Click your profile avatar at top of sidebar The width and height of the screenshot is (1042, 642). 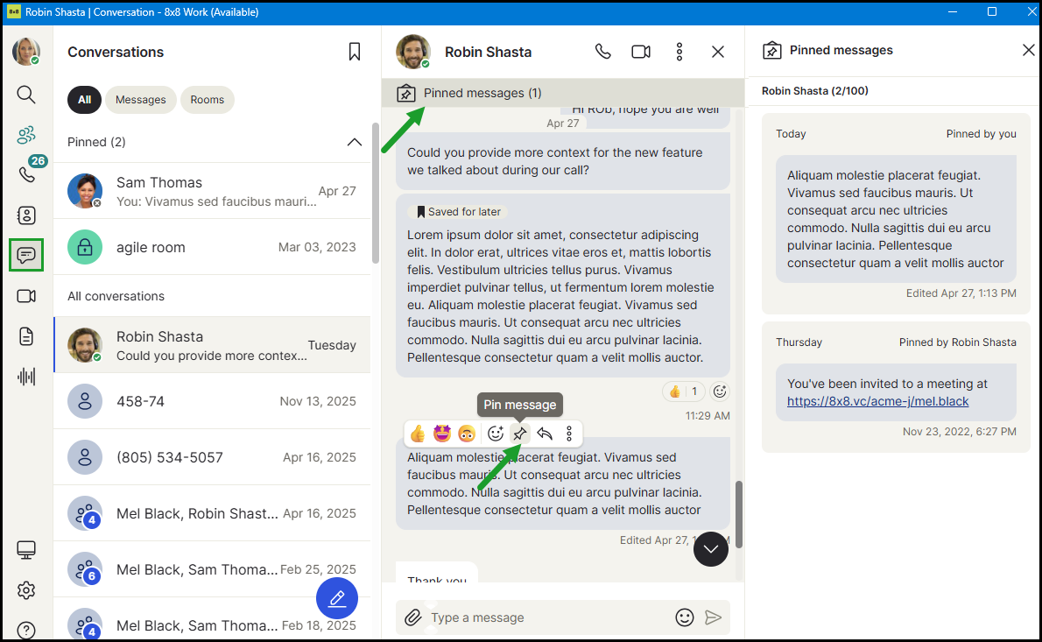[x=26, y=52]
